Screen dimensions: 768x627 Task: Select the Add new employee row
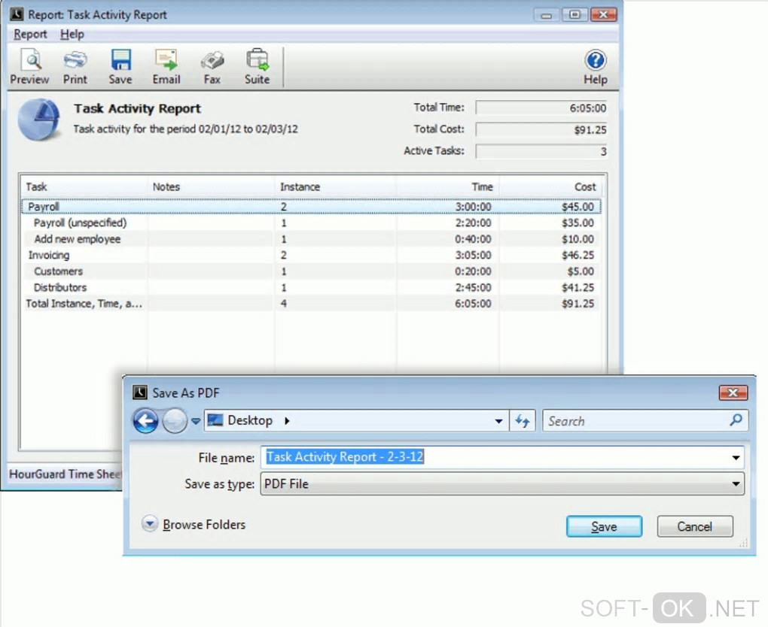point(311,239)
